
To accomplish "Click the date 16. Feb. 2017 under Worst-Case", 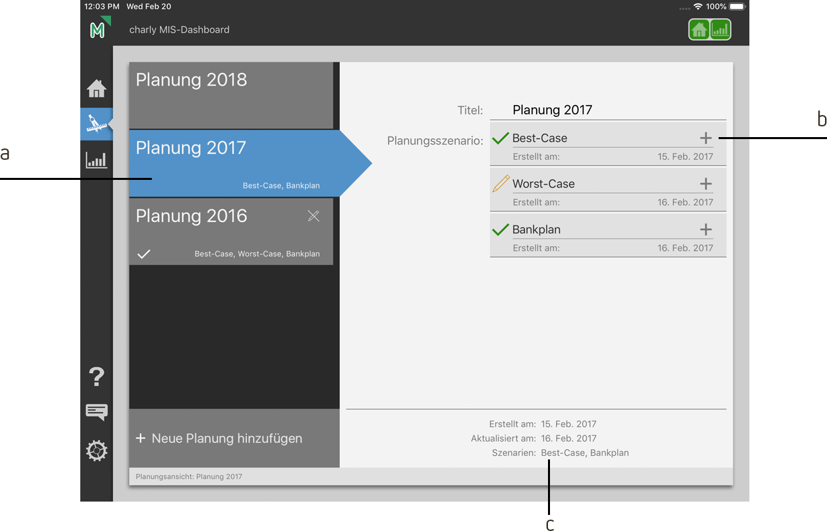I will click(x=685, y=202).
